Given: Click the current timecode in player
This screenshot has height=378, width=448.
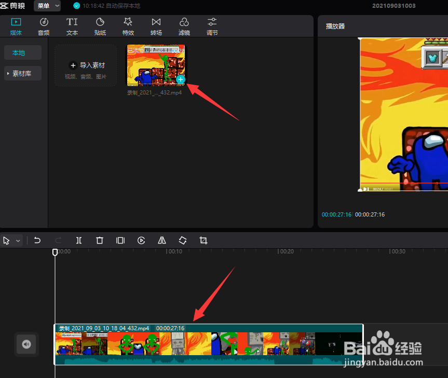Looking at the screenshot, I should point(336,214).
